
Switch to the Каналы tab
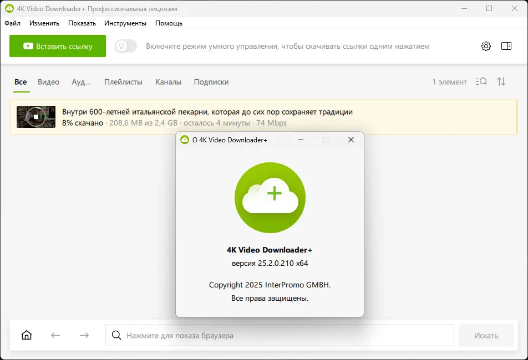(169, 82)
